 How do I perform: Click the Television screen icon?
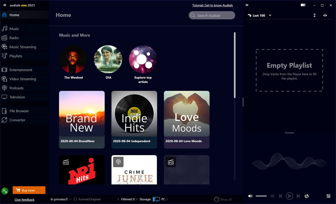pos(4,97)
